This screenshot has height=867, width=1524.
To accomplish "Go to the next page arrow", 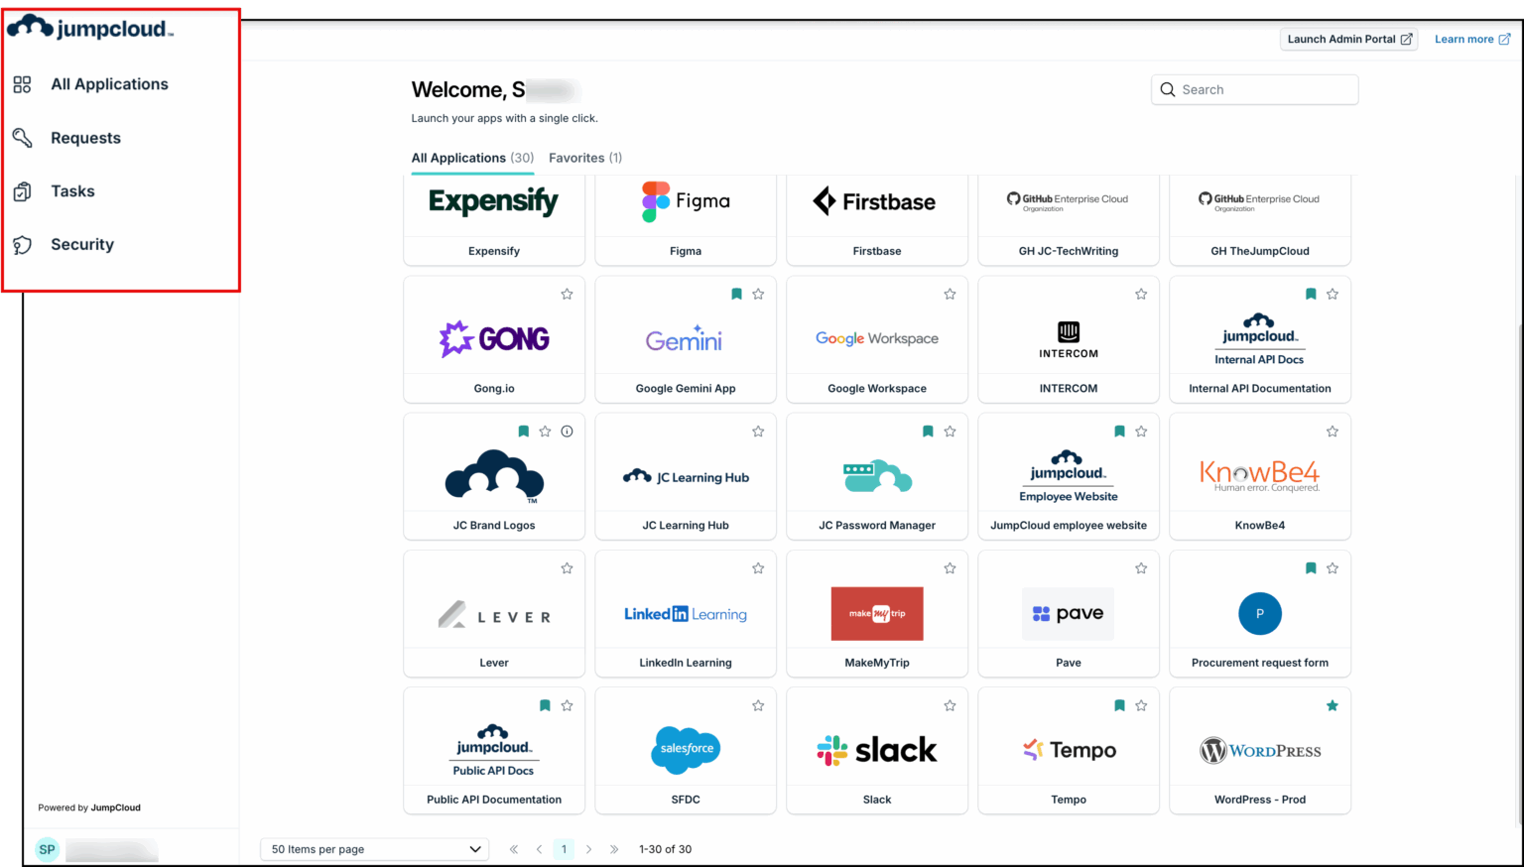I will coord(589,849).
